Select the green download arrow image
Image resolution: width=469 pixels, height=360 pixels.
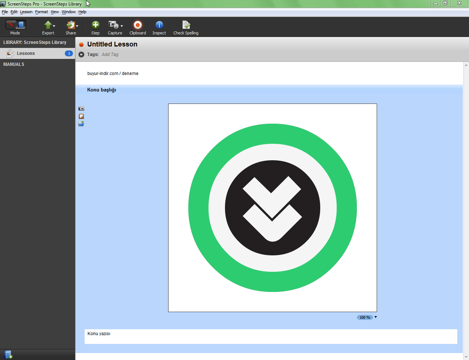(273, 208)
